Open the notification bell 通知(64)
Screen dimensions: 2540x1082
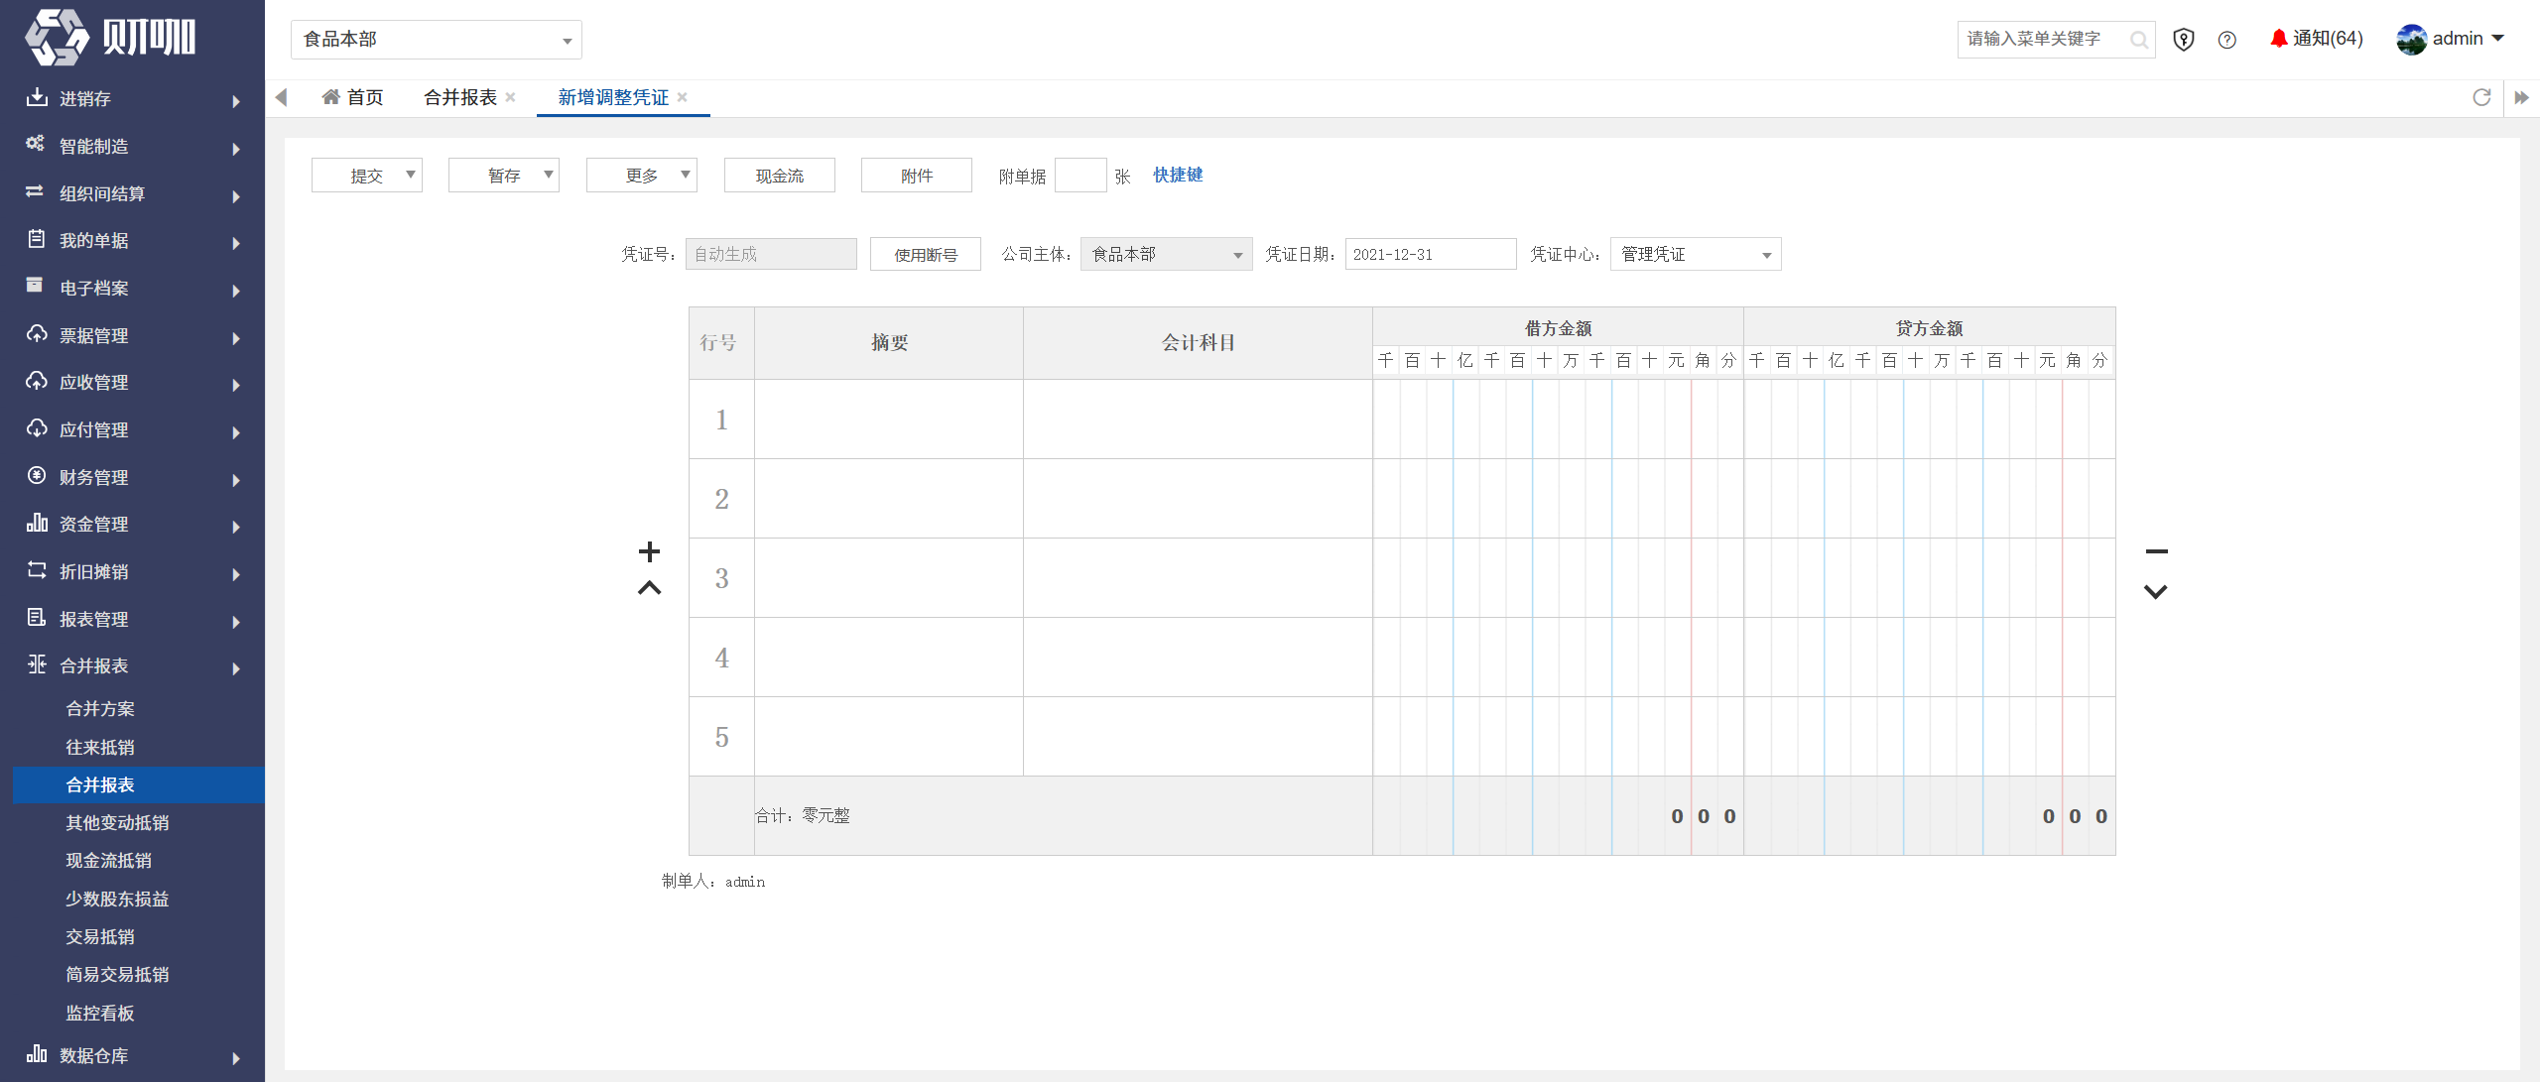coord(2316,39)
